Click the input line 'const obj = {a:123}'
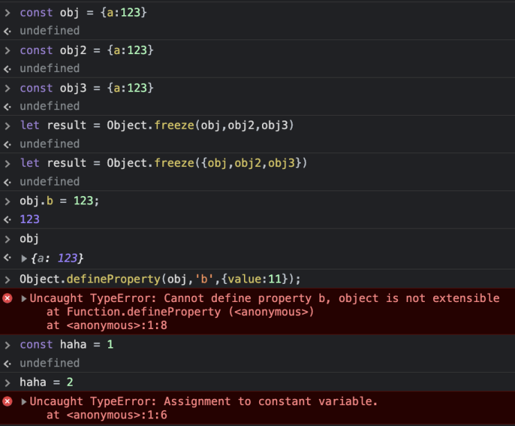Image resolution: width=515 pixels, height=426 pixels. tap(83, 12)
